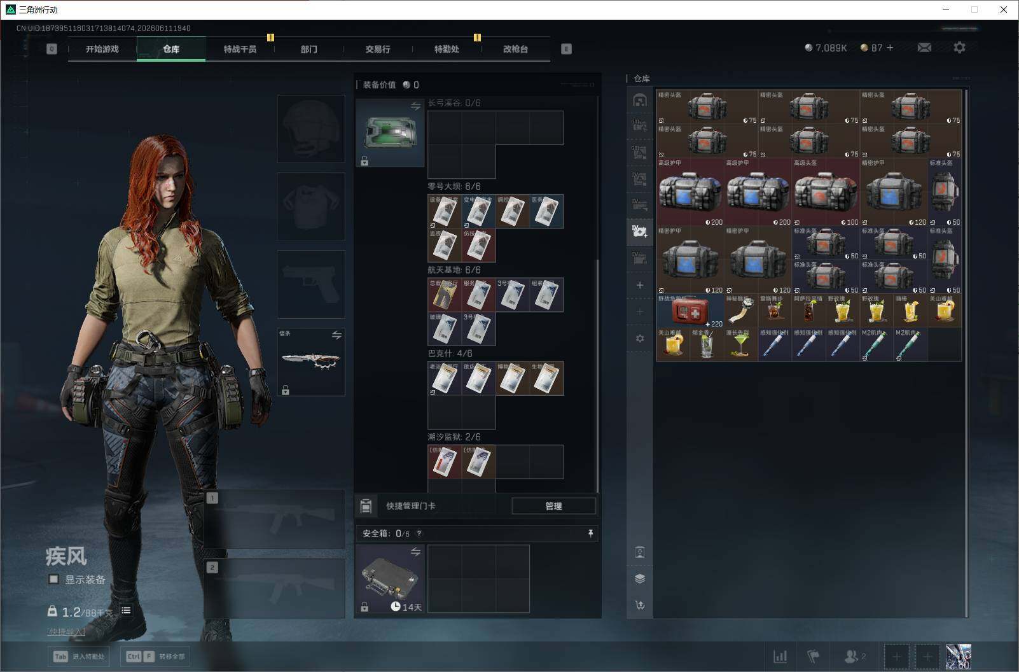Image resolution: width=1019 pixels, height=672 pixels.
Task: Click the empty teammate slot beside the player avatar
Action: coord(927,656)
